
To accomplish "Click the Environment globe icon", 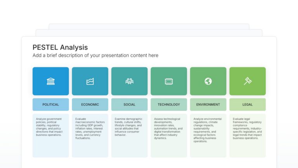I will (x=208, y=81).
